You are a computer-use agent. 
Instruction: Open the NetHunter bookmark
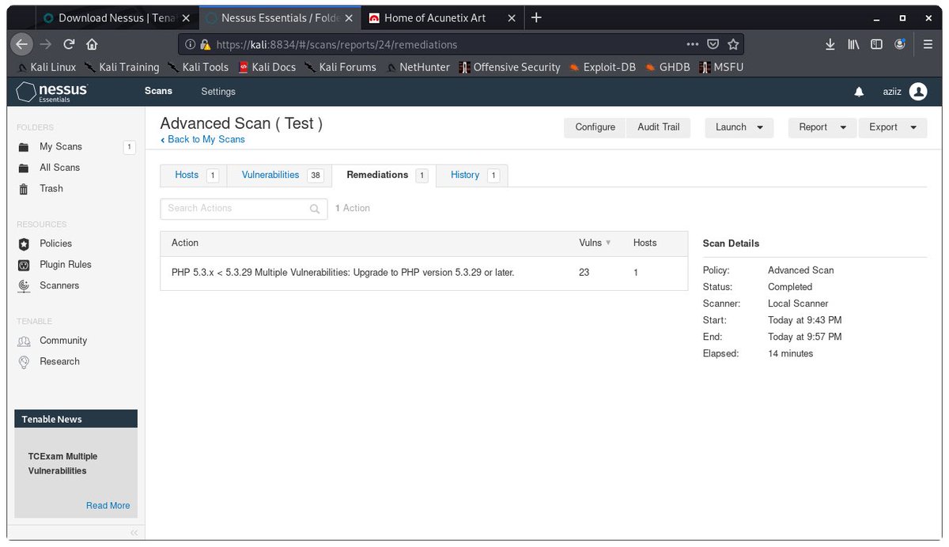[418, 67]
